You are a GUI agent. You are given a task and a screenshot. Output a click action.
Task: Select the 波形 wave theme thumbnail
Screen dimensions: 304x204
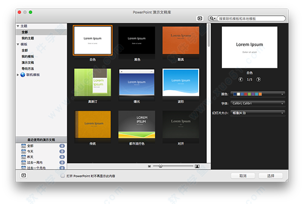coord(181,82)
